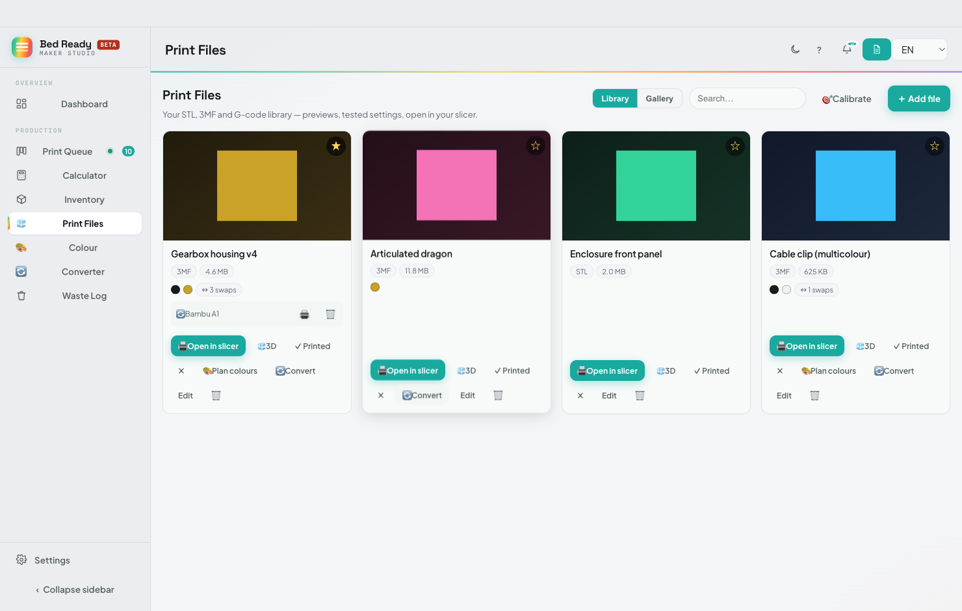
Task: Open Cable clip blue thumbnail
Action: (x=855, y=186)
